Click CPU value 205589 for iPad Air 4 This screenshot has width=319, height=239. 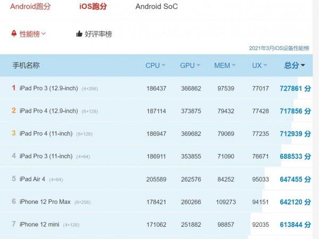156,180
